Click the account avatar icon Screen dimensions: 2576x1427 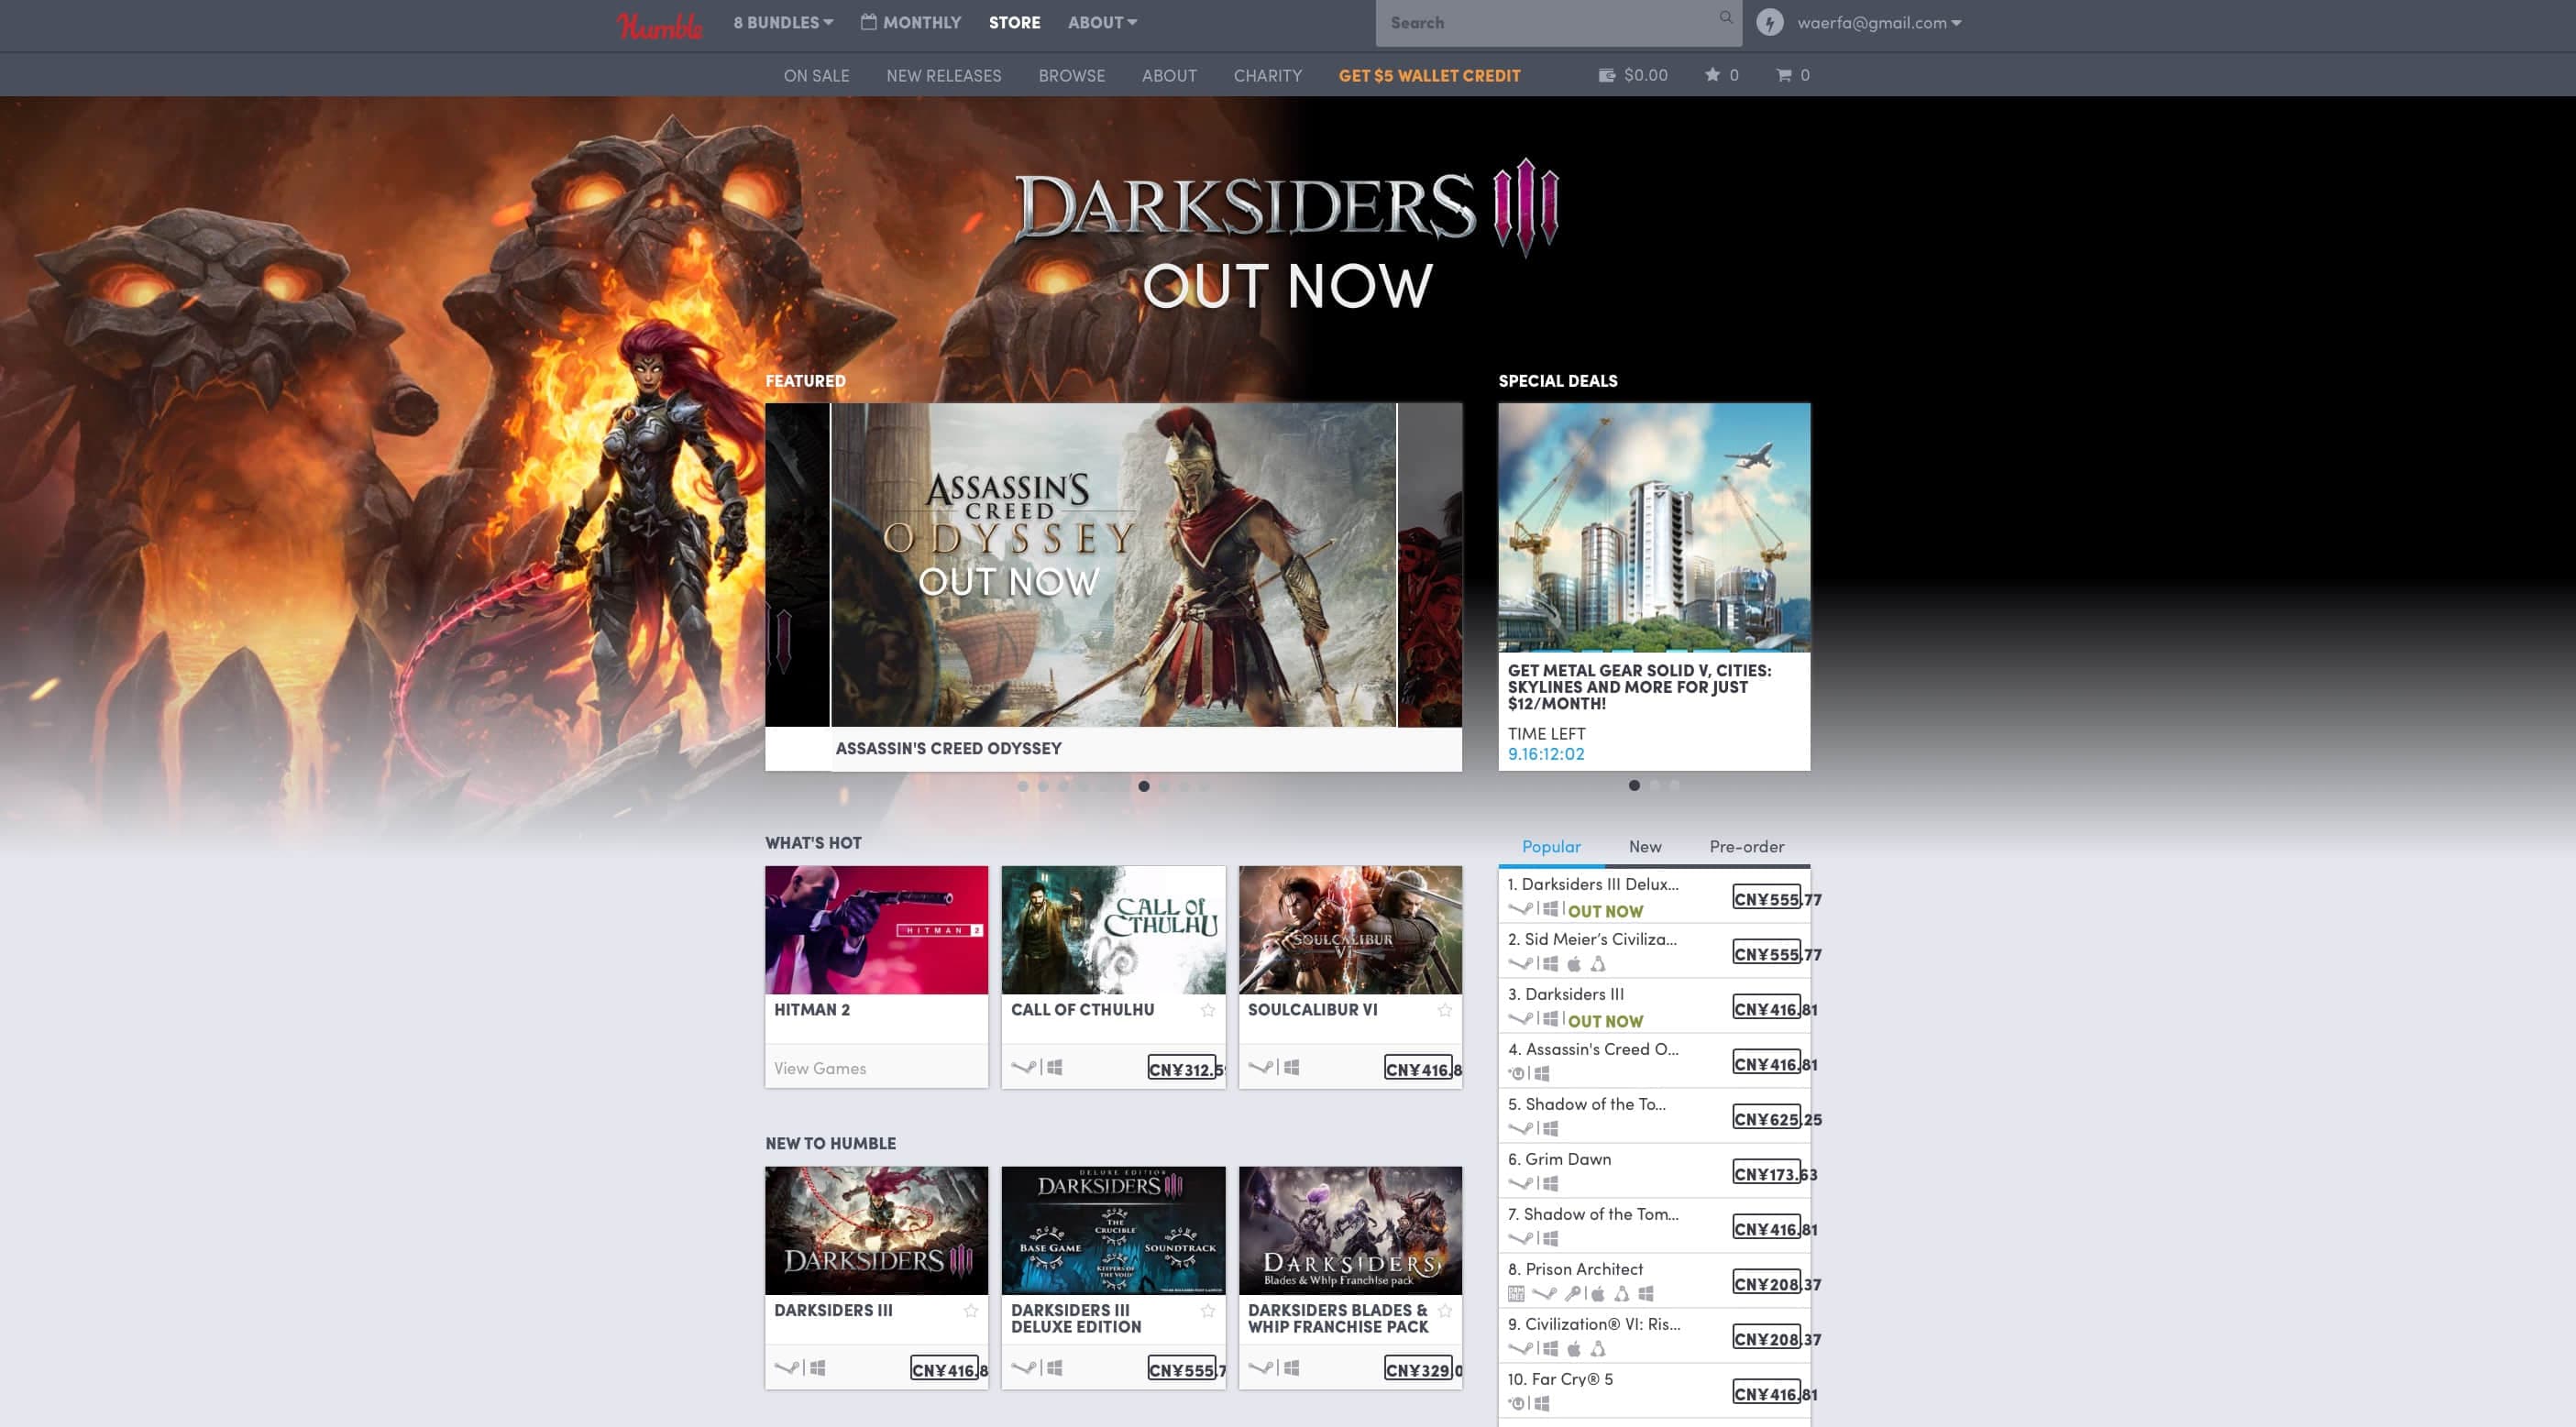coord(1769,22)
